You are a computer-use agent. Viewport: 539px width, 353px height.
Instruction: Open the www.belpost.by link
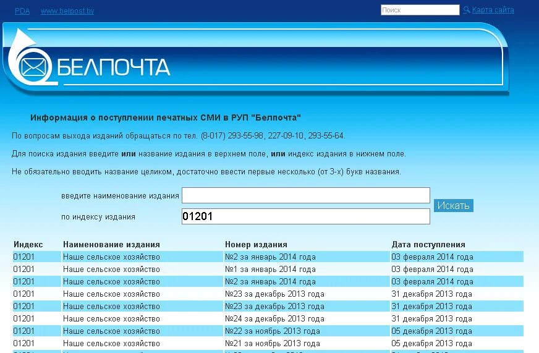[x=67, y=11]
